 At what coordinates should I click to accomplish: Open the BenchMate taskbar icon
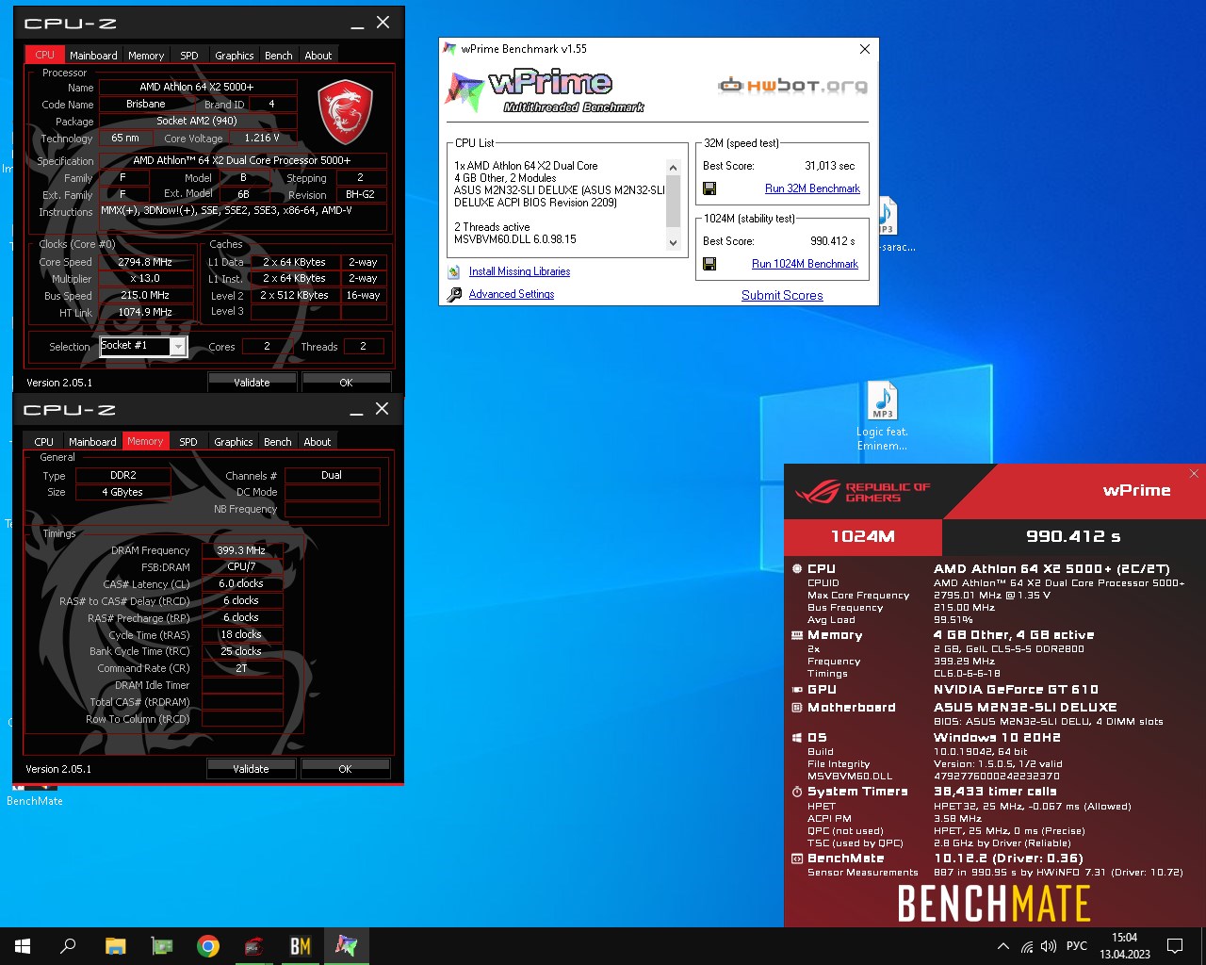300,946
